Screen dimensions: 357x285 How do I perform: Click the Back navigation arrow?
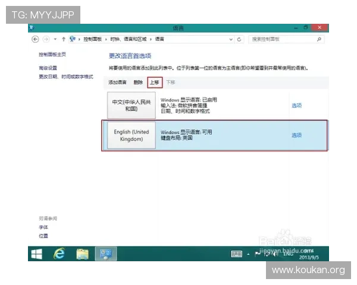(x=35, y=39)
